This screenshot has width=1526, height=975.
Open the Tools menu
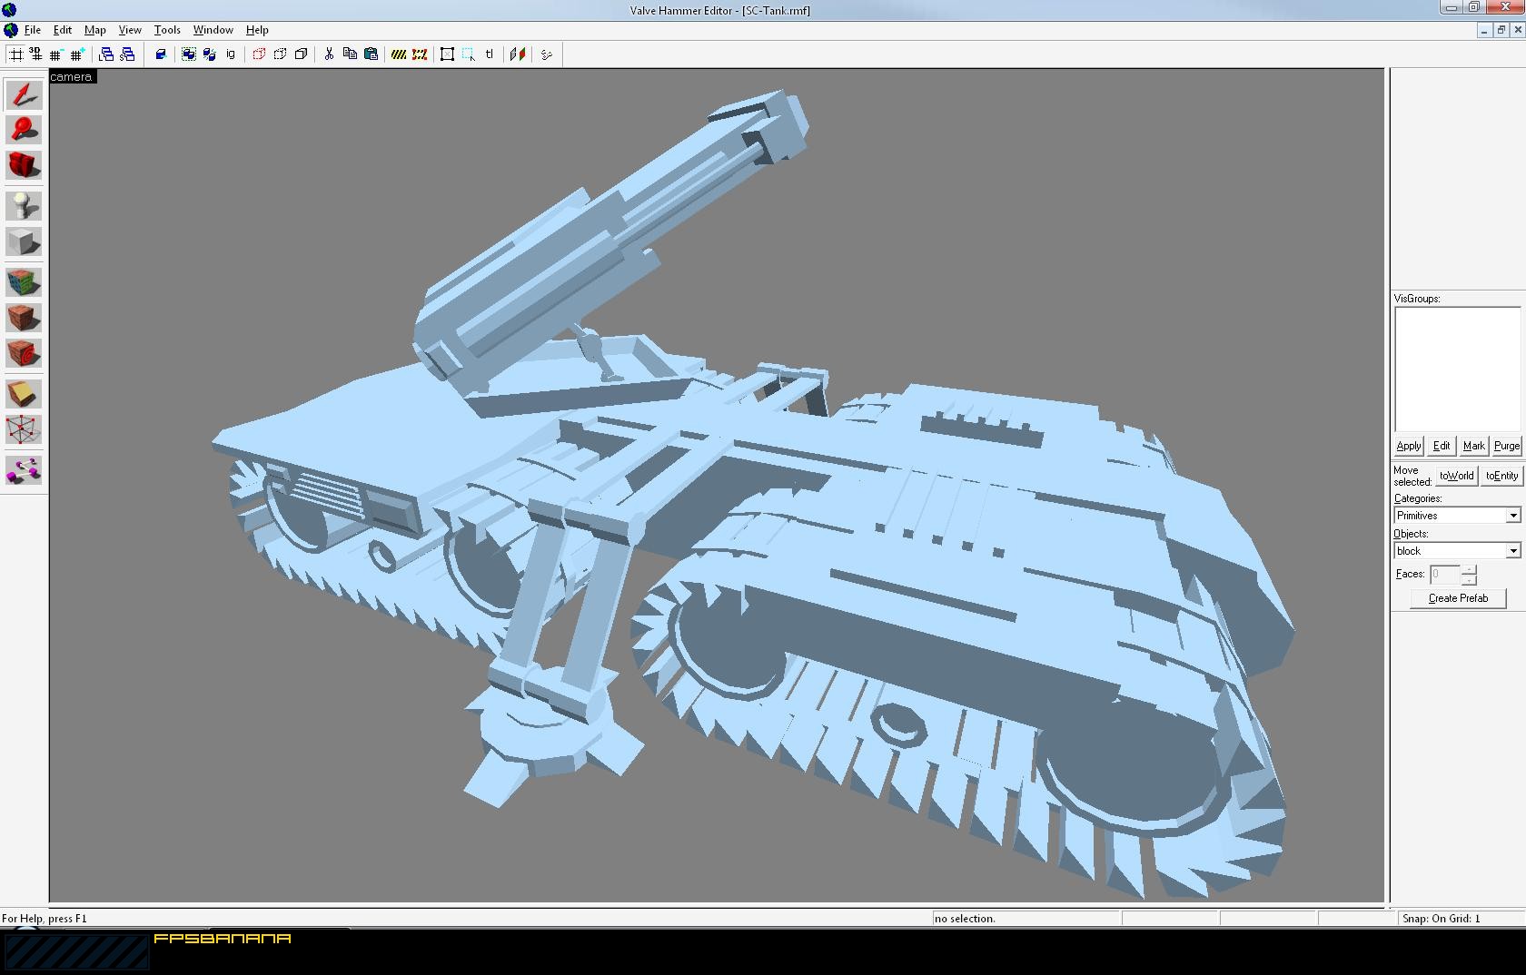pos(167,30)
